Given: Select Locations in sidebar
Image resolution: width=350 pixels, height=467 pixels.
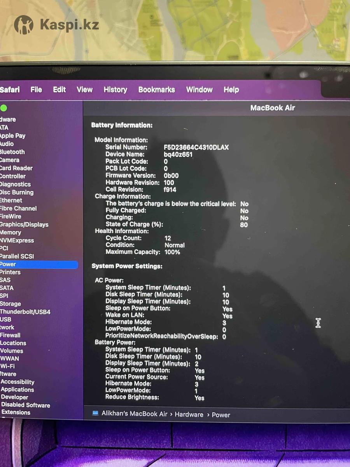Looking at the screenshot, I should [x=13, y=343].
